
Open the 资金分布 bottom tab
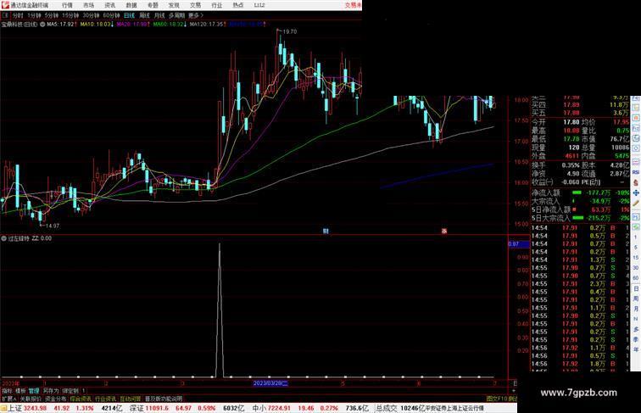[x=55, y=399]
